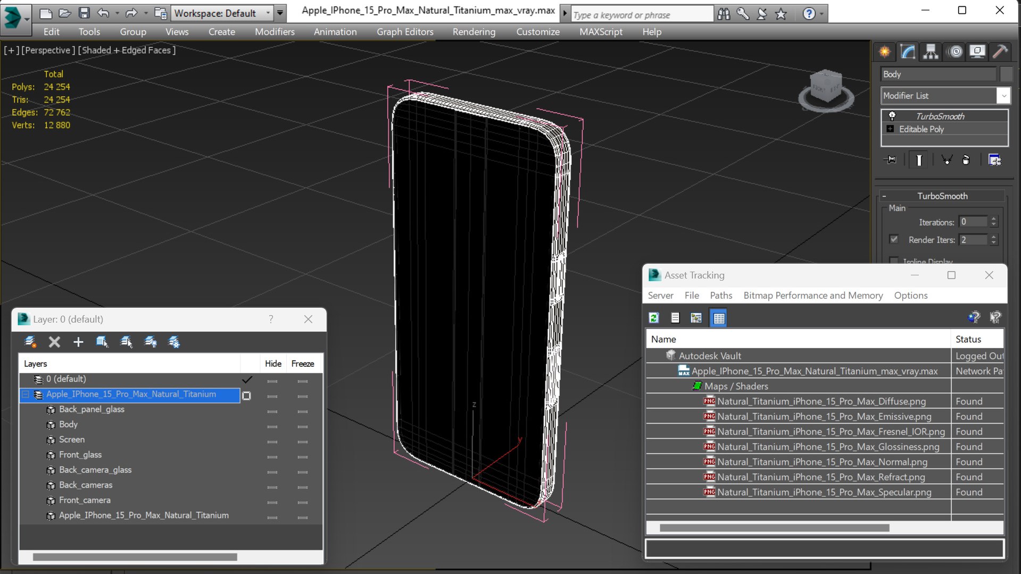
Task: Open the Animation menu
Action: pos(335,32)
